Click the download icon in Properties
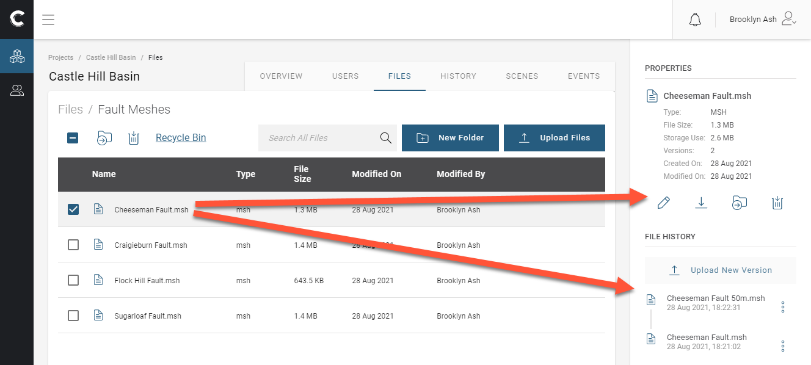The width and height of the screenshot is (811, 365). click(701, 203)
